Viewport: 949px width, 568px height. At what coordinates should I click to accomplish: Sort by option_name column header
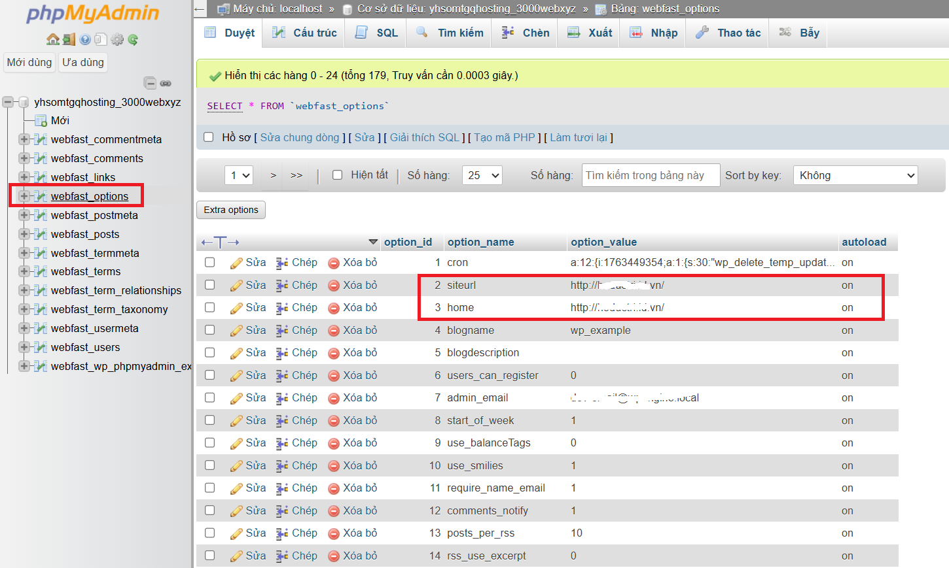[480, 242]
